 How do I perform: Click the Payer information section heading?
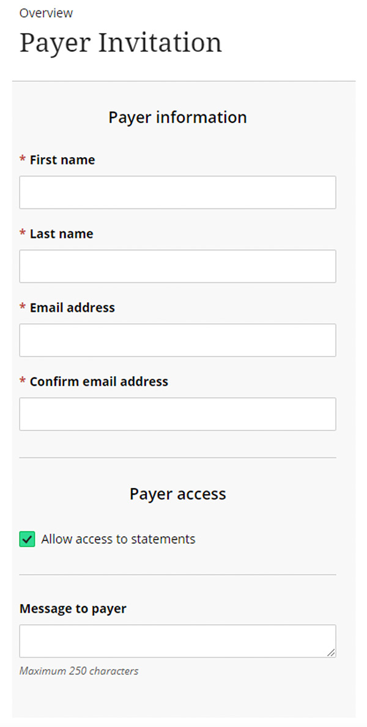point(177,117)
